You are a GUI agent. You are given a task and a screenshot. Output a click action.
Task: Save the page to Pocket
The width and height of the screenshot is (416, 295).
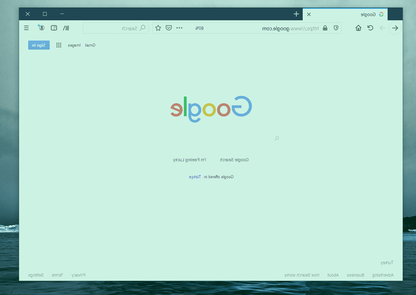tap(169, 28)
